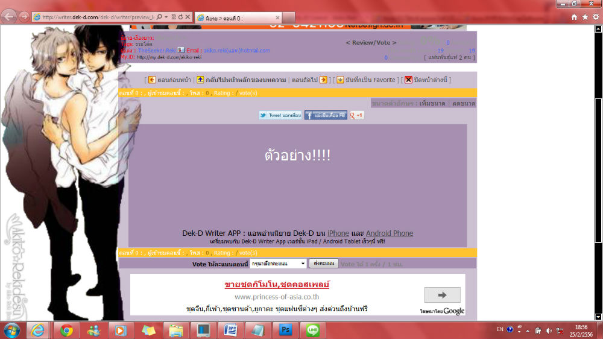
Task: Open the ขายชุดกิโมโน,ชุดคอสเพลย์ ad headline
Action: click(x=277, y=285)
